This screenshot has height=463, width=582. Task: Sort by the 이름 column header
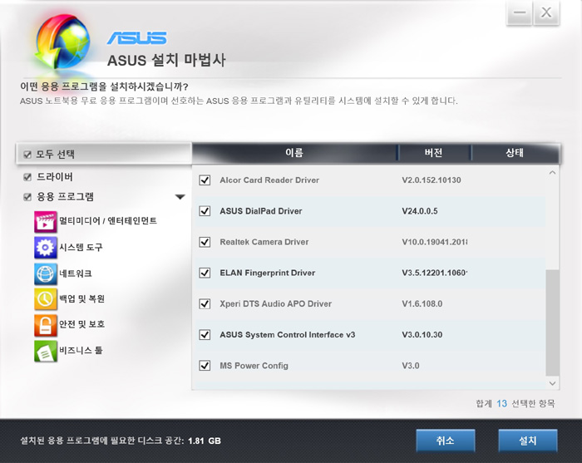pos(294,152)
